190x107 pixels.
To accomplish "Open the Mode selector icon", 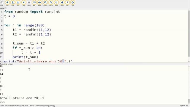I will tap(1, 3).
